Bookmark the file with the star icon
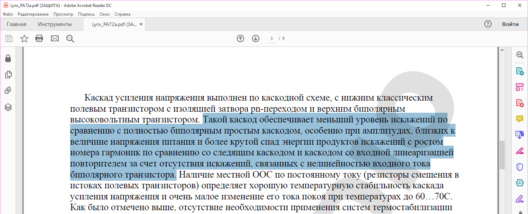 pos(24,38)
